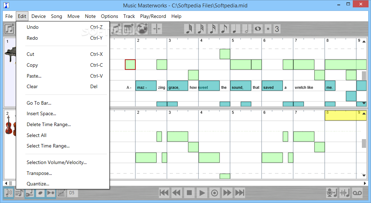The height and width of the screenshot is (203, 371).
Task: Click the grid graph view icon
Action: point(61,193)
